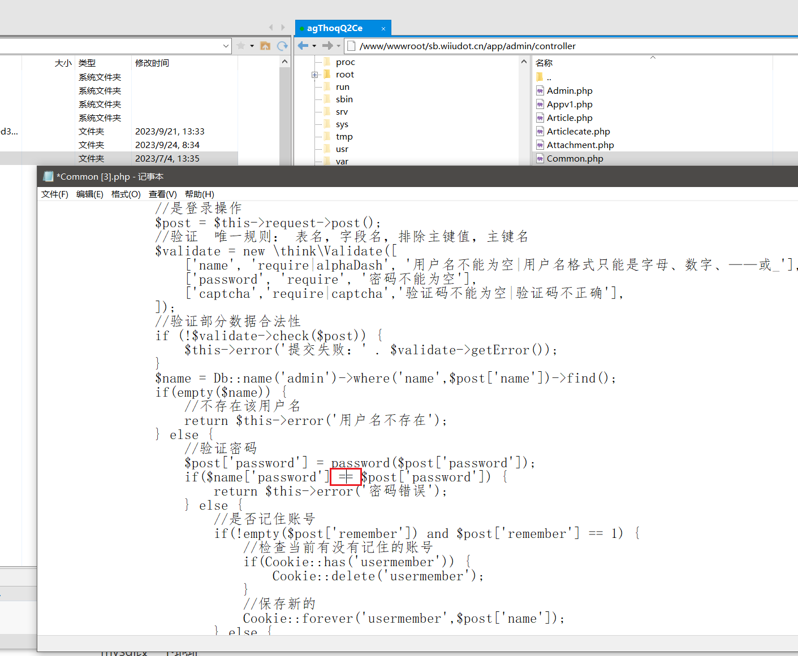Screen dimensions: 798x656
Task: Sort local list by 修改时间 column
Action: (x=152, y=63)
